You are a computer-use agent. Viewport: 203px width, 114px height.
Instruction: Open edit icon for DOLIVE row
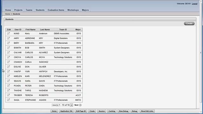pyautogui.click(x=9, y=67)
